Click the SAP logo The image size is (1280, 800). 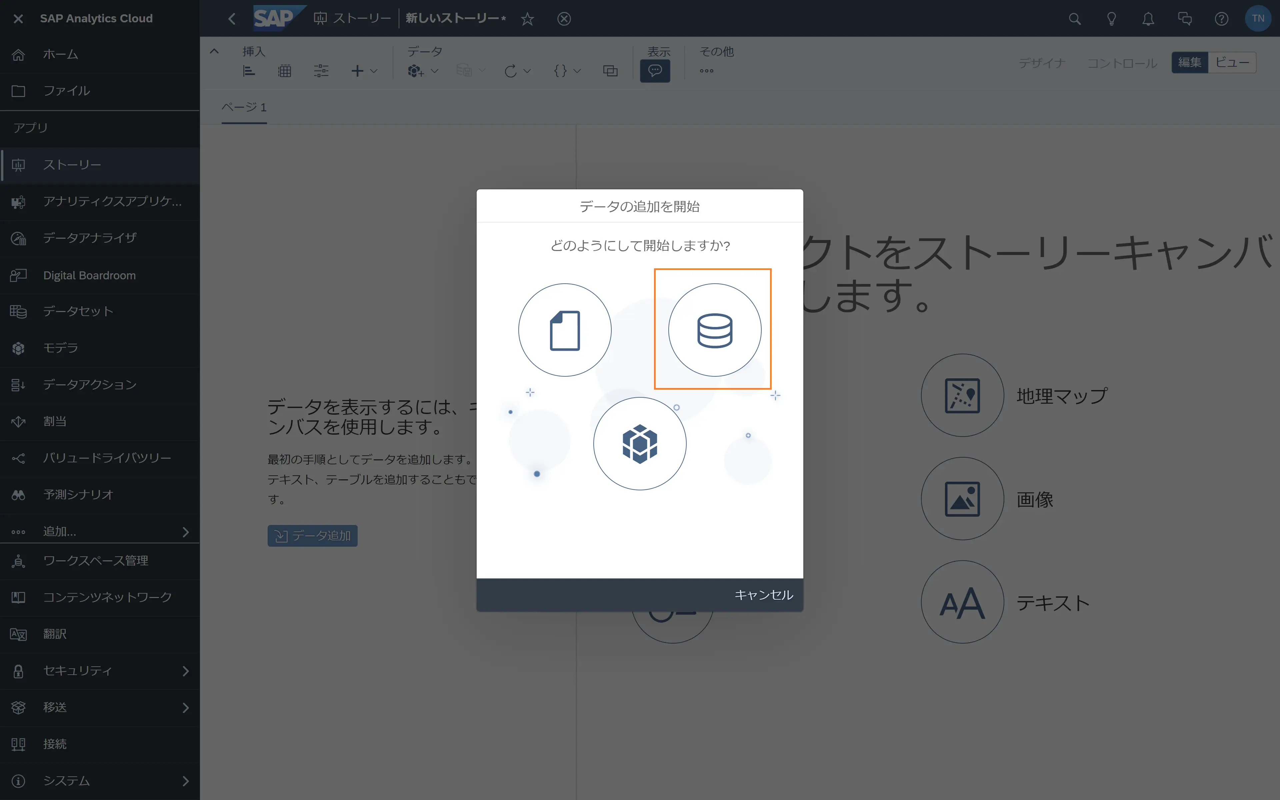279,19
